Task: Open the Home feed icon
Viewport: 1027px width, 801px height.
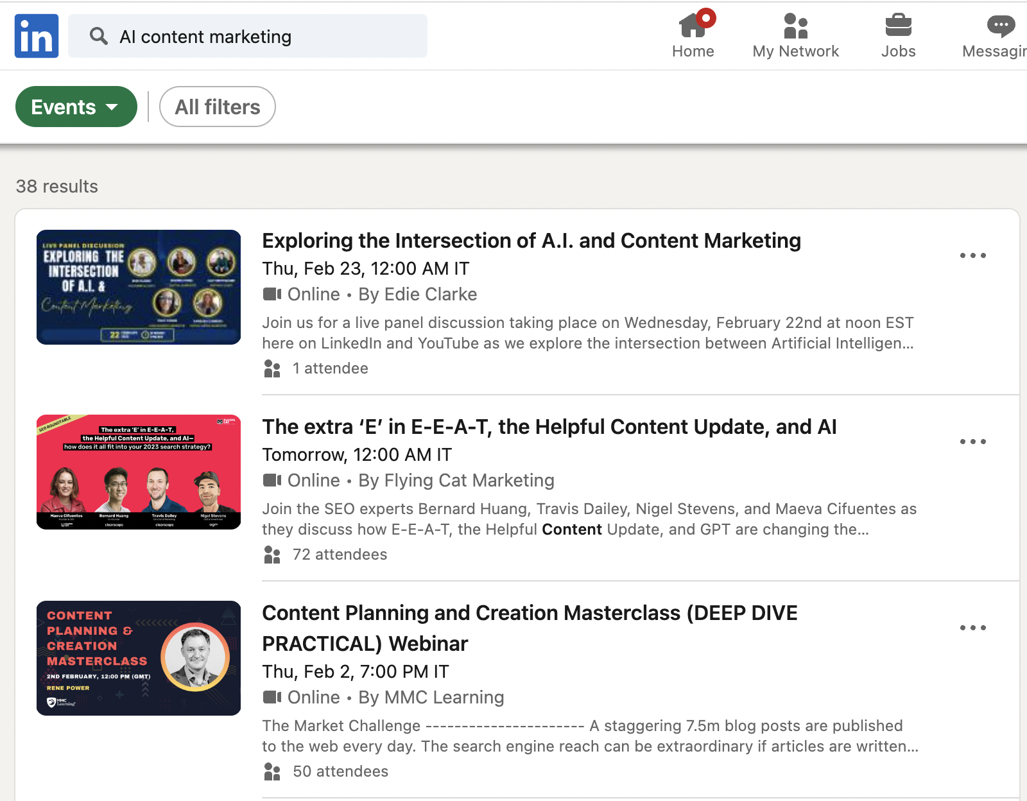Action: click(693, 27)
